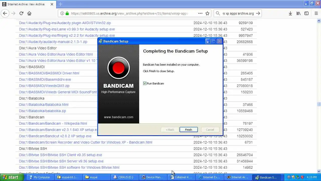321x181 pixels.
Task: Open Lame v3.99.3 for Audacity setup.exe link
Action: 67,29
